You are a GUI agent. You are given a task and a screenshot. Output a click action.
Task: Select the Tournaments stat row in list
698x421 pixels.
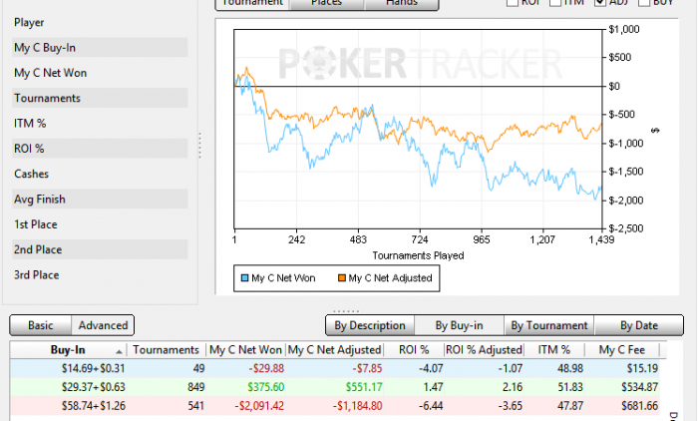pyautogui.click(x=100, y=98)
